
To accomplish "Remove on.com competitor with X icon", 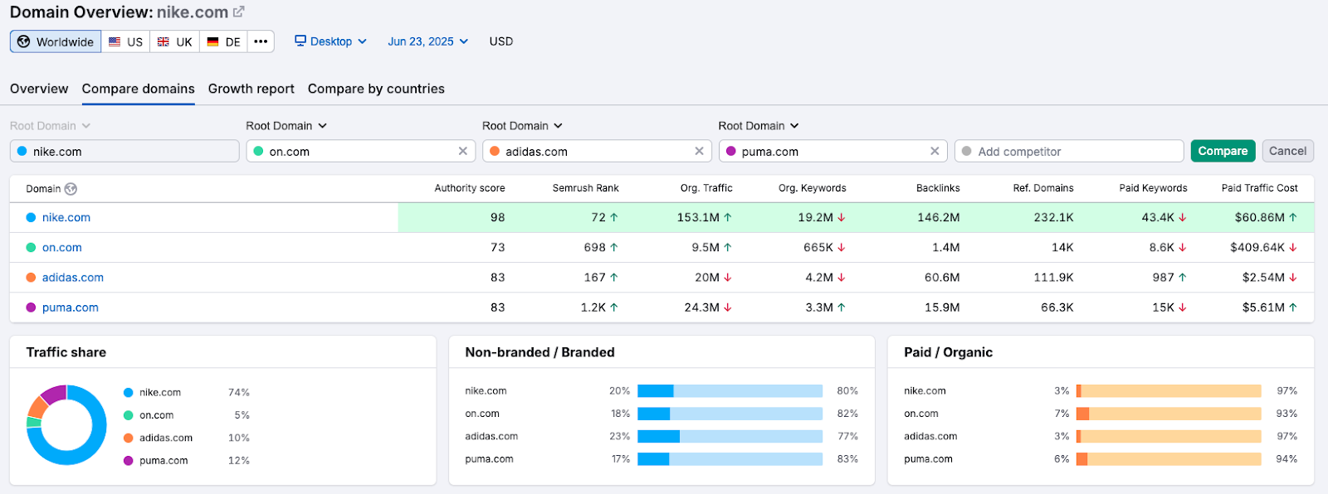I will tap(463, 151).
